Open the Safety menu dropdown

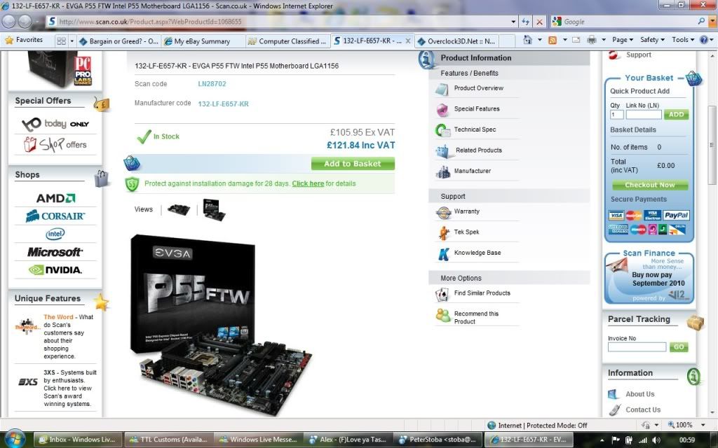click(652, 40)
